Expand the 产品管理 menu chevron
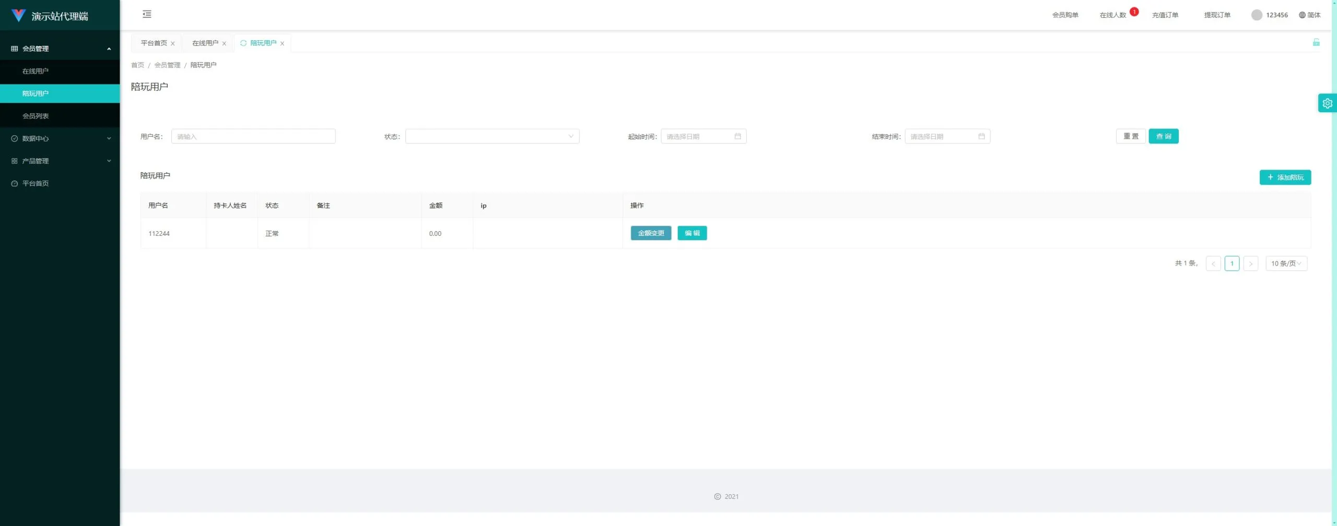This screenshot has height=526, width=1337. click(x=109, y=161)
